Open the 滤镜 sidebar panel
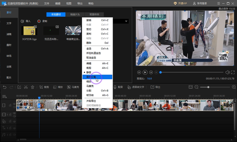This screenshot has height=142, width=237. point(9,34)
